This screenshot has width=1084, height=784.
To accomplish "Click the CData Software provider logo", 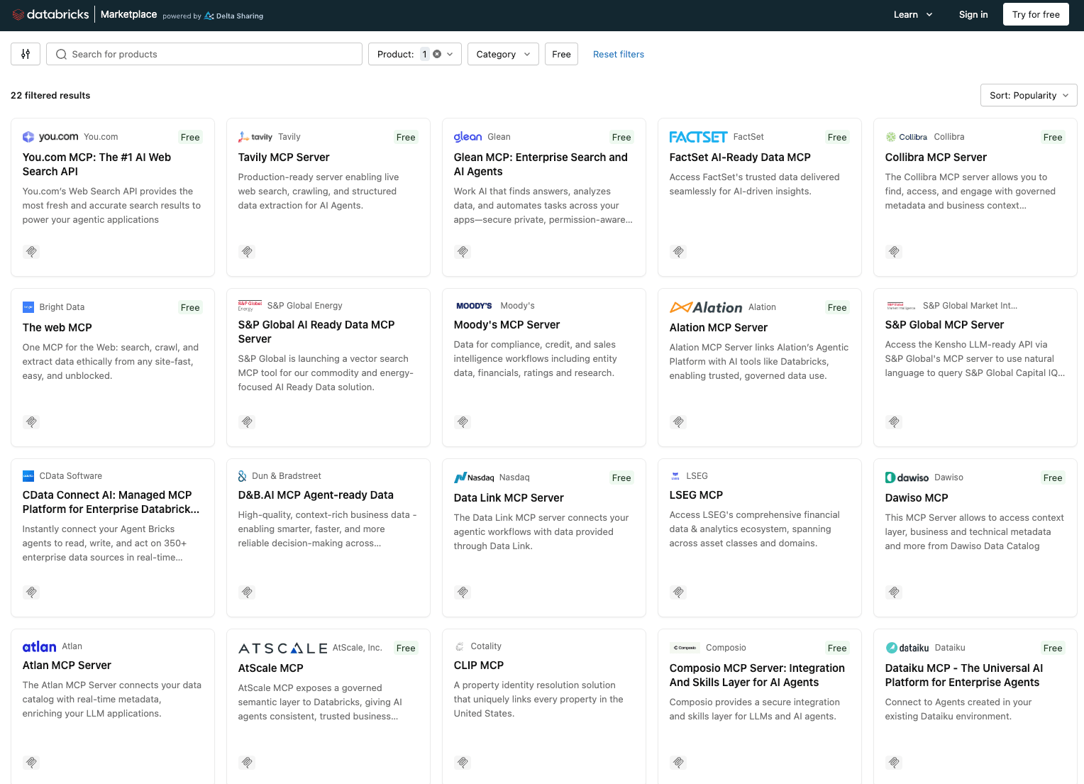I will tap(28, 476).
